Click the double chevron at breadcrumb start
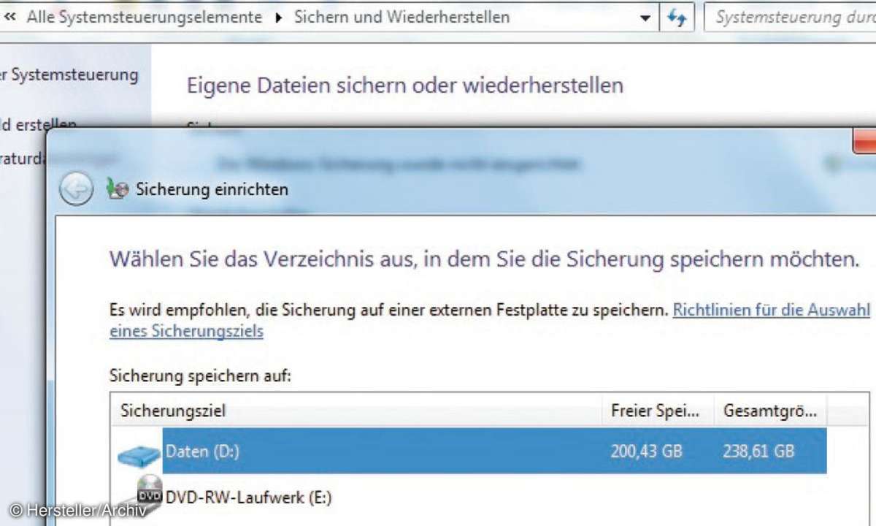 tap(10, 17)
